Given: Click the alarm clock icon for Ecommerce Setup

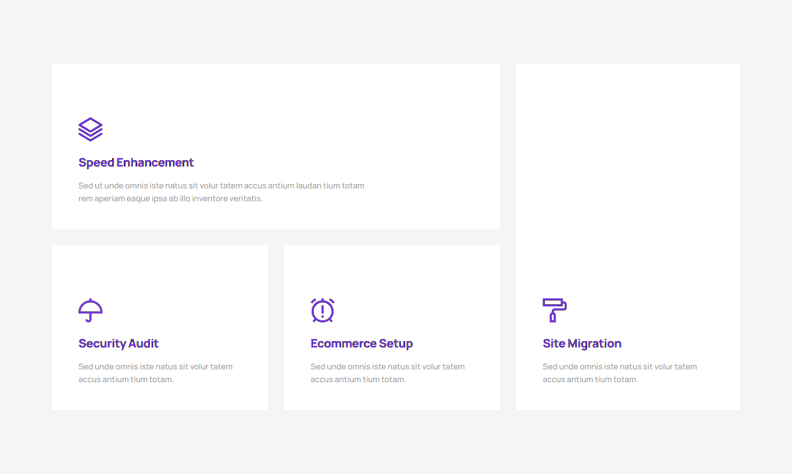Looking at the screenshot, I should [322, 310].
